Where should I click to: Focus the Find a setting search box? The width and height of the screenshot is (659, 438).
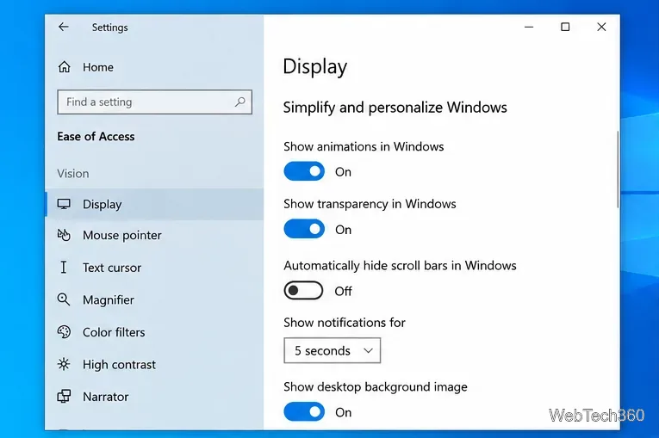[x=155, y=102]
